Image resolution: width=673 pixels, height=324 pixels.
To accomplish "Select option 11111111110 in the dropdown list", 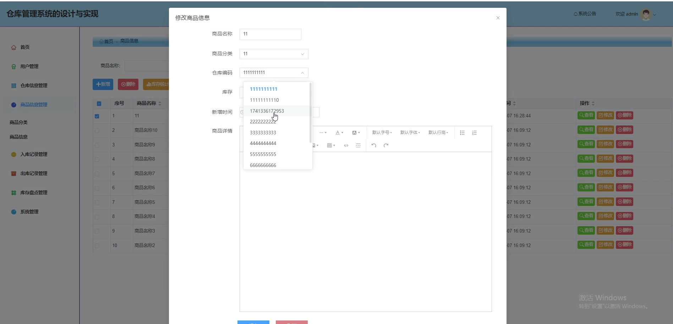I will pos(277,100).
